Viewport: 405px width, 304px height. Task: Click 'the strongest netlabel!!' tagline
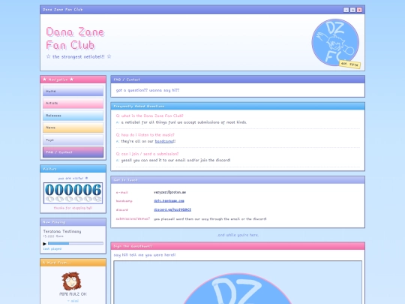pyautogui.click(x=79, y=56)
